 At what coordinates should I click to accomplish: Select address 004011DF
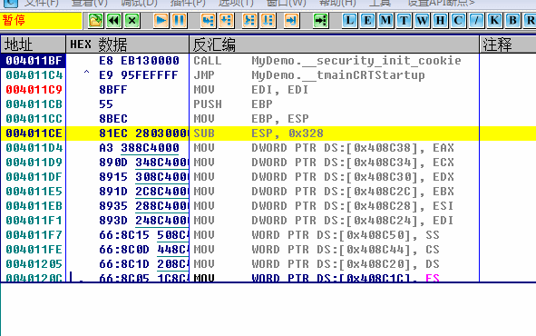pos(34,177)
